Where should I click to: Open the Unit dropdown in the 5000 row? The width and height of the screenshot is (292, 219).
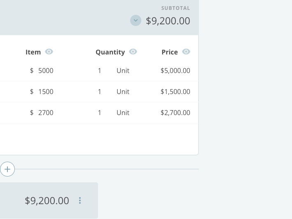[x=123, y=71]
